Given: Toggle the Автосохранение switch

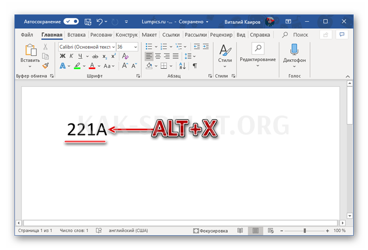Looking at the screenshot, I should (x=71, y=21).
